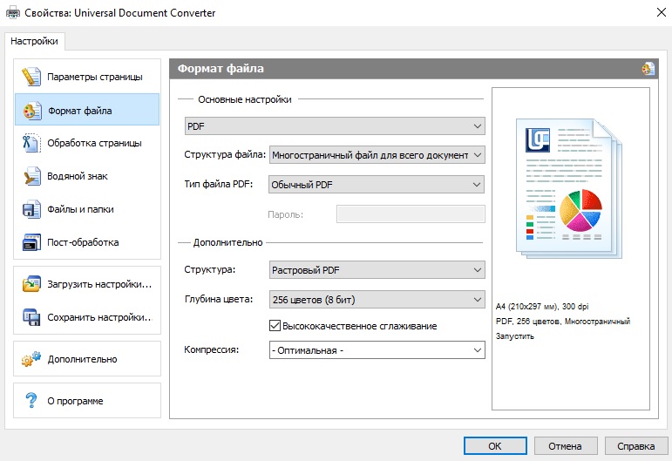Screen dimensions: 672x461
Task: Click the О программе question mark icon
Action: pyautogui.click(x=32, y=401)
